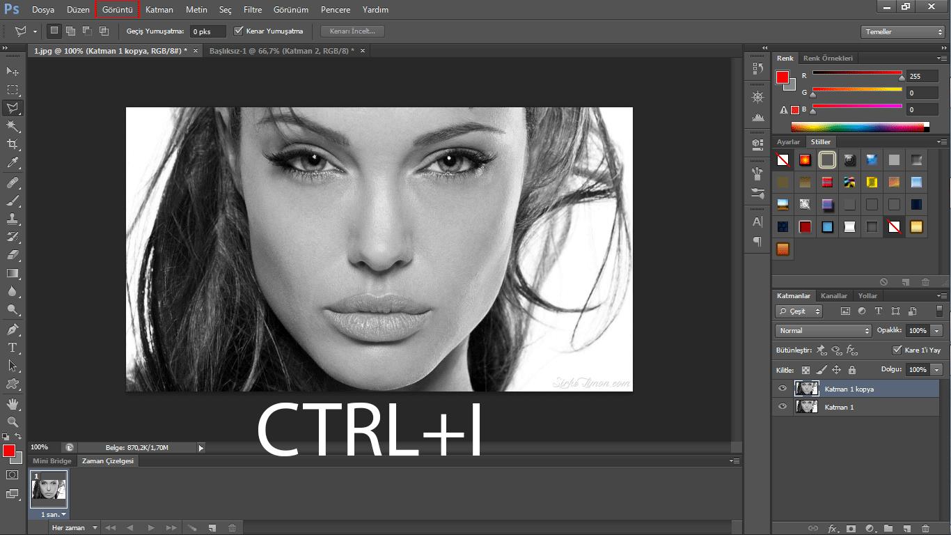
Task: Toggle Quick Mask mode icon
Action: [x=13, y=474]
